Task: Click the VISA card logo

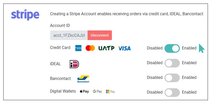Action: pos(124,48)
